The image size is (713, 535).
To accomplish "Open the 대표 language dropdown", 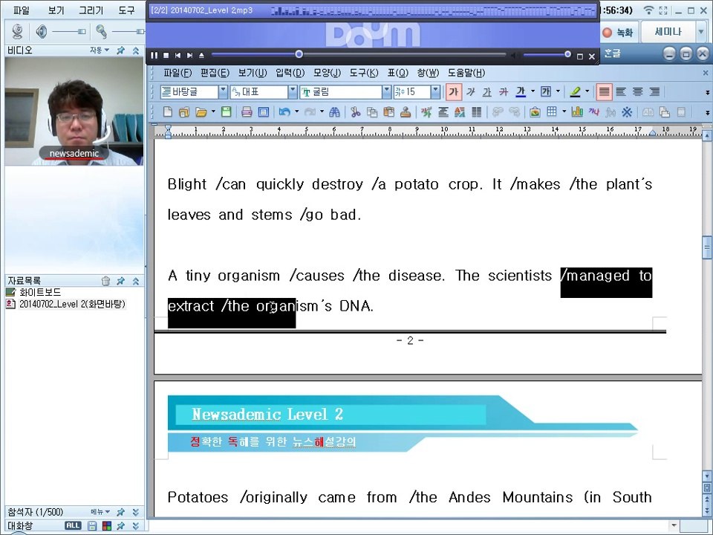I will [x=293, y=92].
